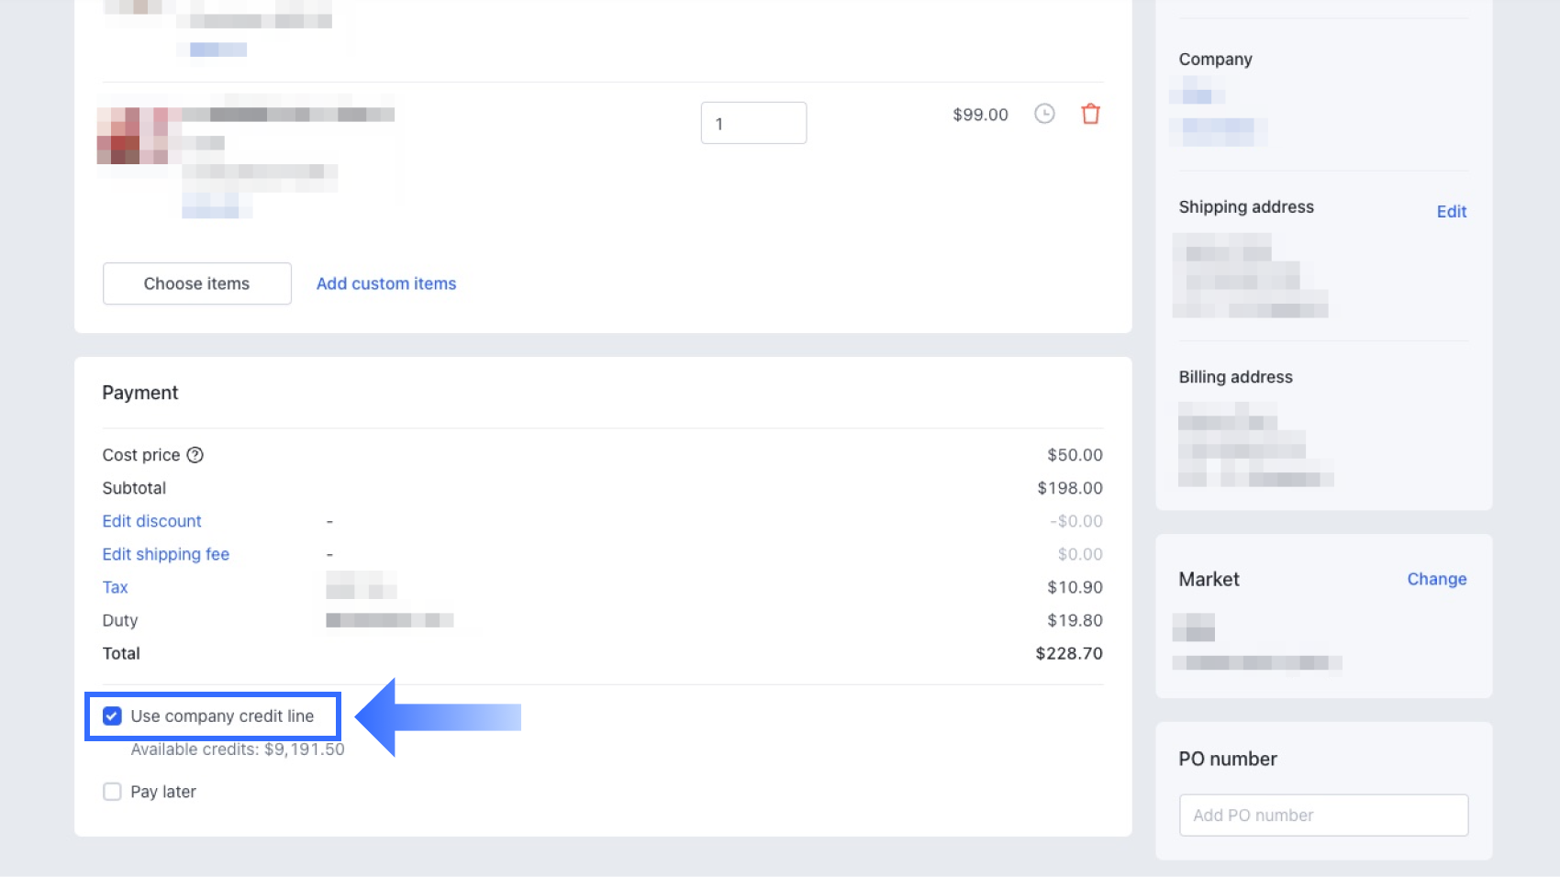Open Add custom items link
Screen dimensions: 1560x877
(x=386, y=283)
